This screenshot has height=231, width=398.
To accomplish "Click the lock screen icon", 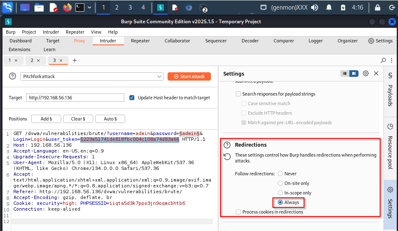I will [x=378, y=7].
